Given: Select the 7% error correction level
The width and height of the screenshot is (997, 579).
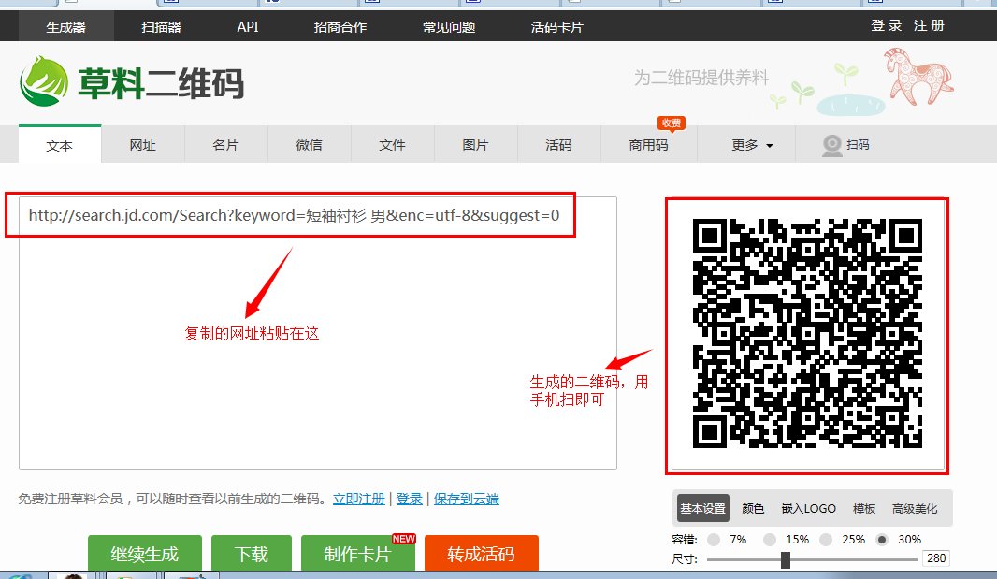Looking at the screenshot, I should (x=712, y=539).
